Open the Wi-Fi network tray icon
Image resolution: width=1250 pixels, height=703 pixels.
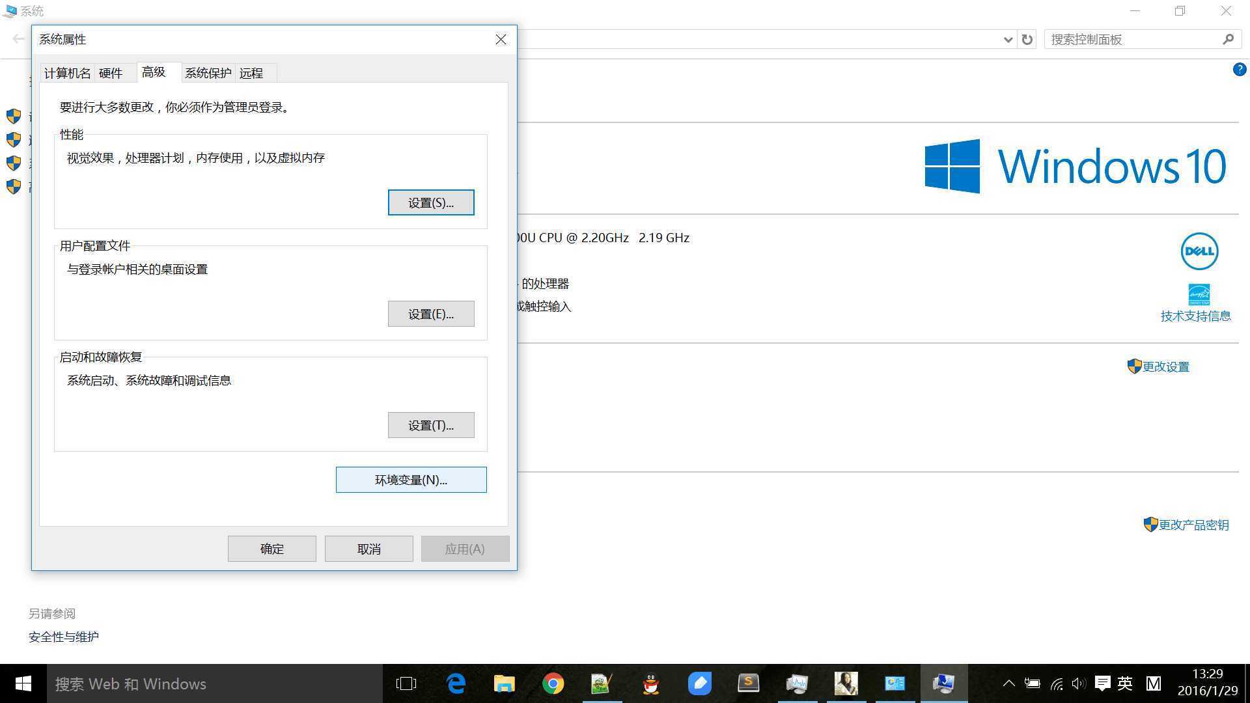[1057, 683]
